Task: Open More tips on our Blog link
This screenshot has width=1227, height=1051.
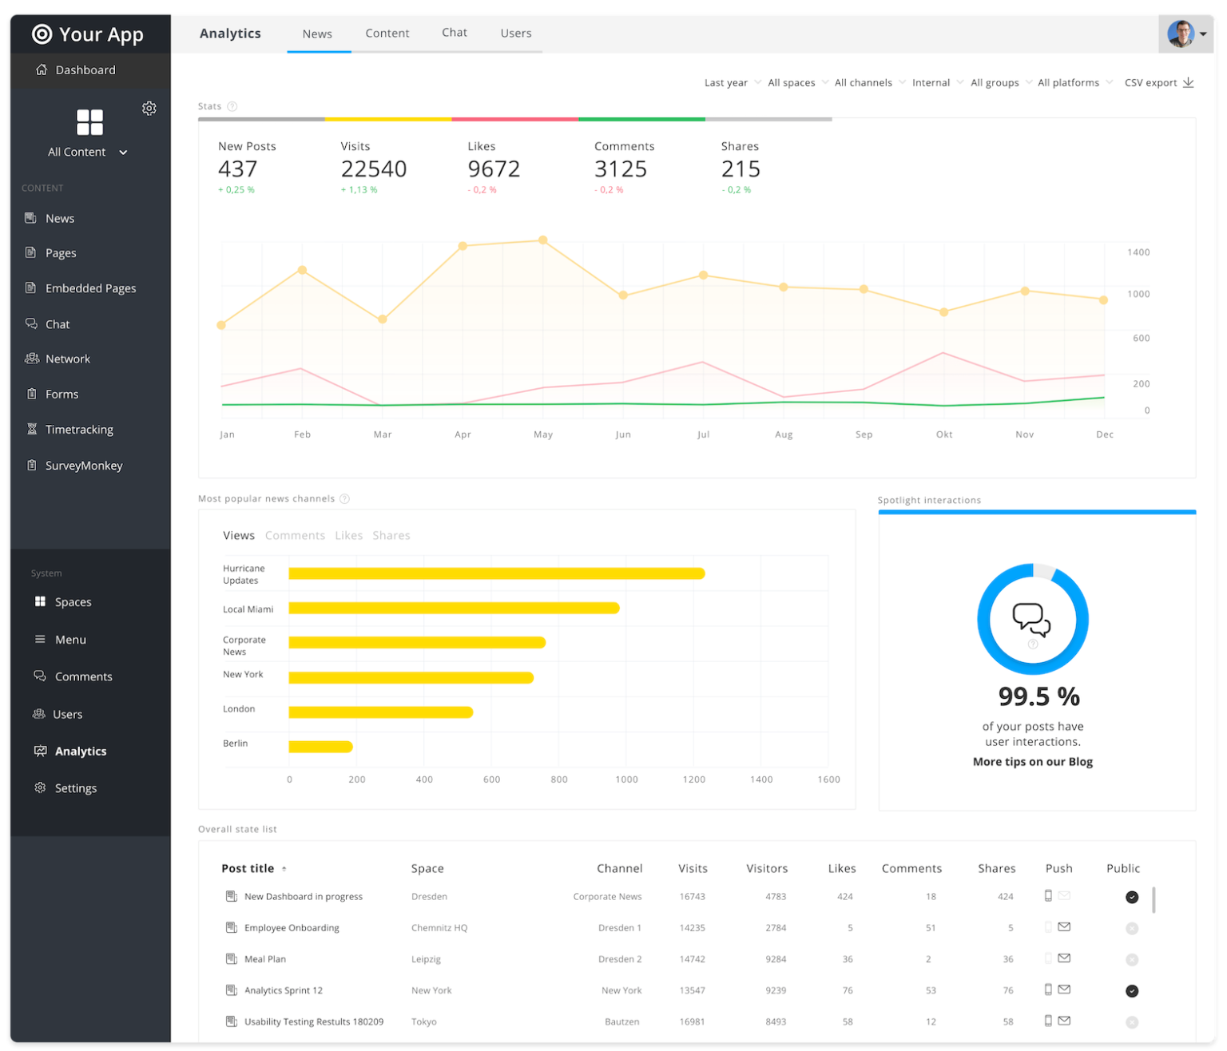Action: pyautogui.click(x=1032, y=761)
